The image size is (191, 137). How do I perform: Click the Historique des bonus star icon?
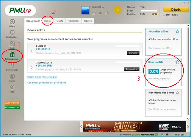(x=177, y=93)
